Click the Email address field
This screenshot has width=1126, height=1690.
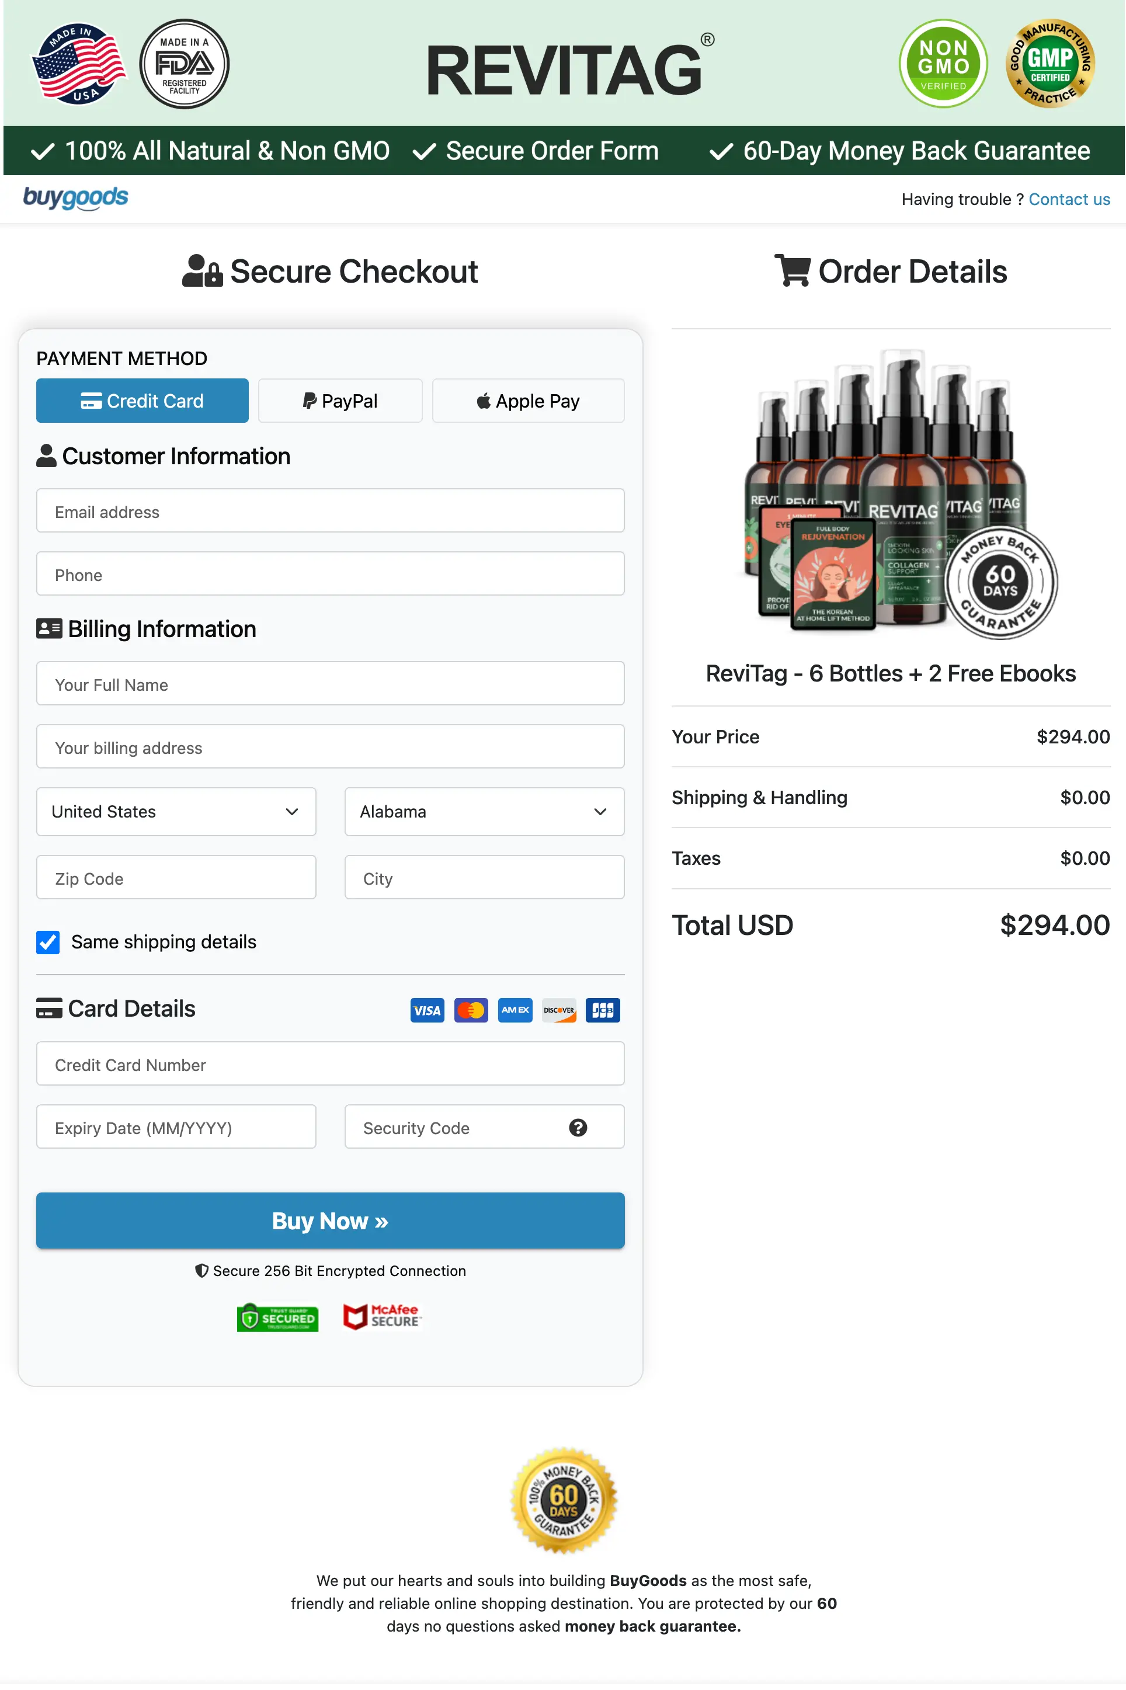tap(331, 510)
